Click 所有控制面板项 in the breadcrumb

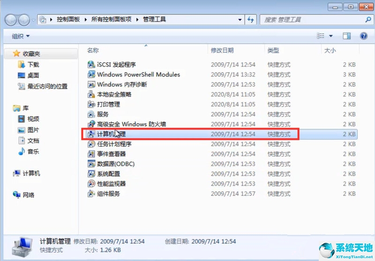[x=112, y=19]
